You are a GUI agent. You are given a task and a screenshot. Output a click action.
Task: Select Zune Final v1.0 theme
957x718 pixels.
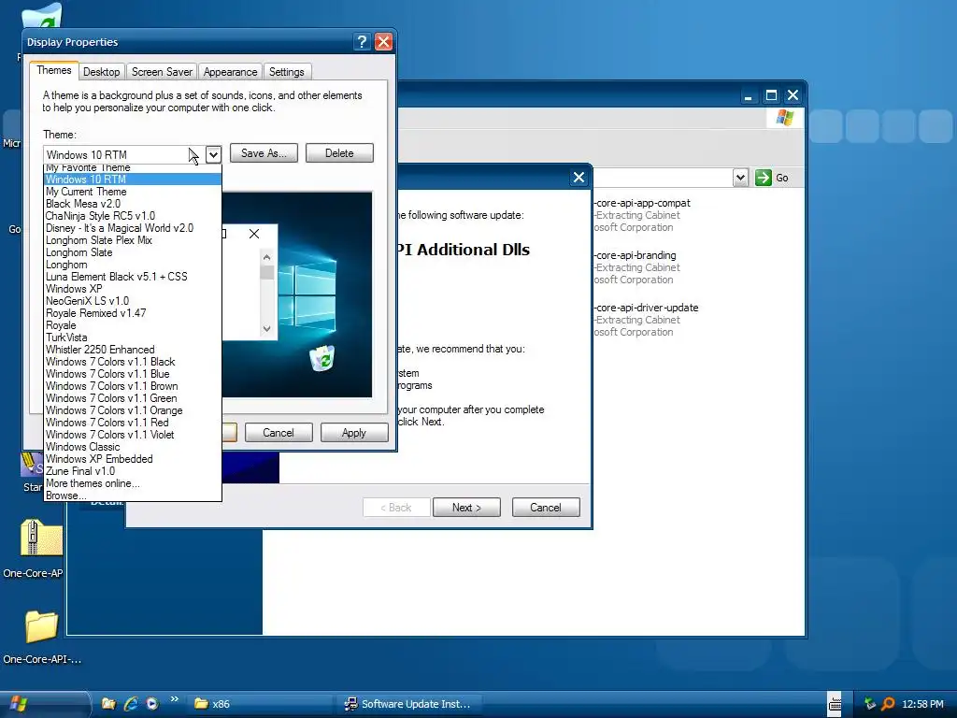coord(133,471)
